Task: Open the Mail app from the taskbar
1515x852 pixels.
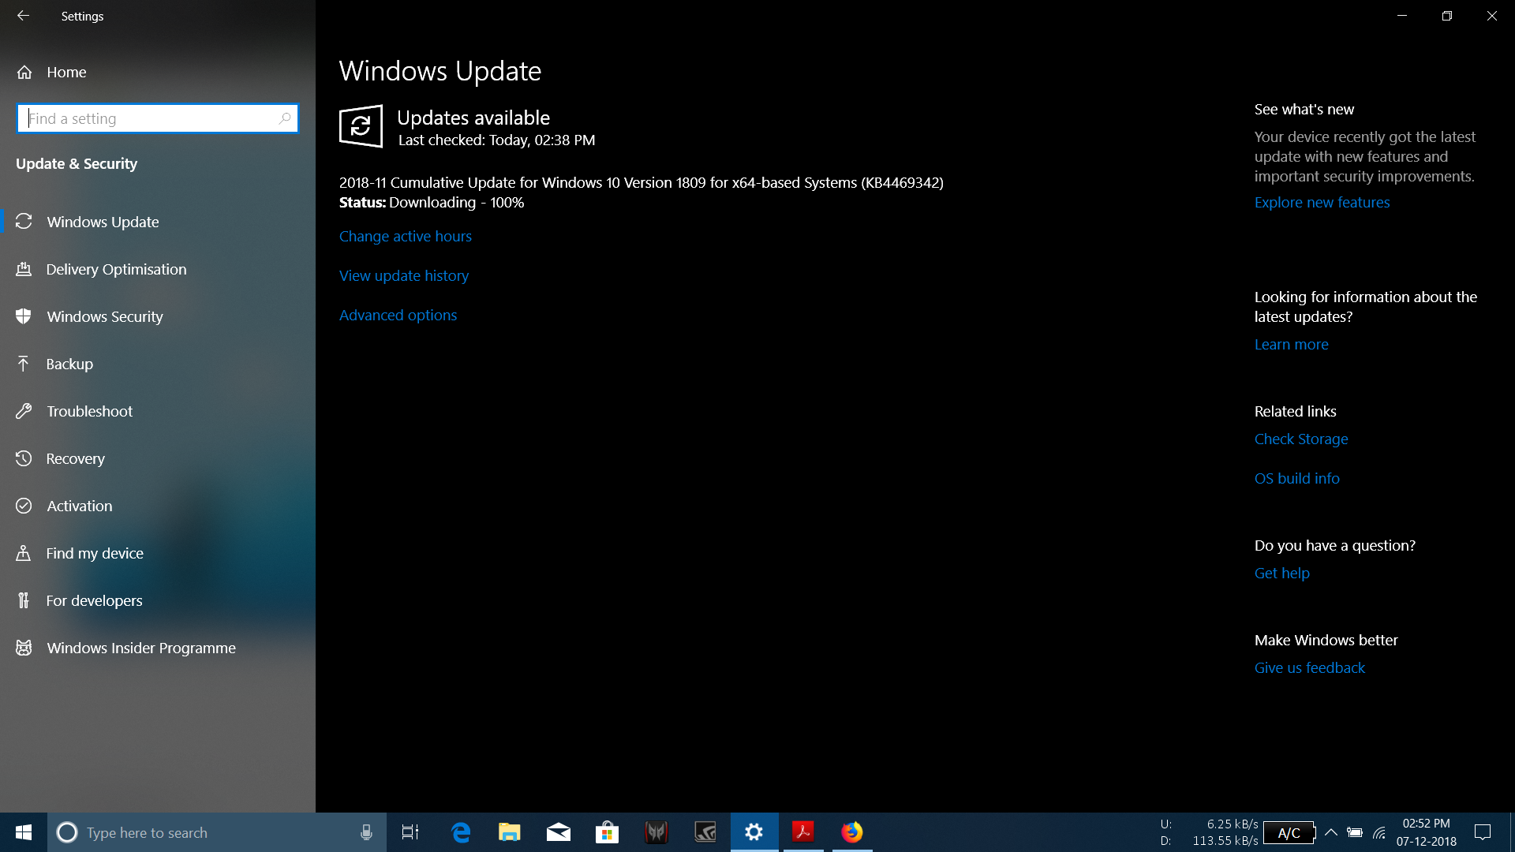Action: pos(559,832)
